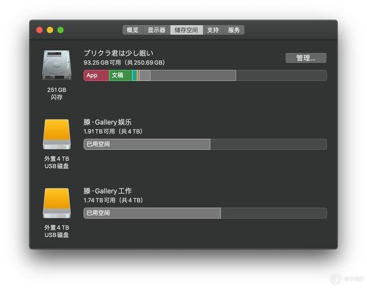Image resolution: width=367 pixels, height=288 pixels.
Task: Click the green zoom window button
Action: tap(60, 30)
